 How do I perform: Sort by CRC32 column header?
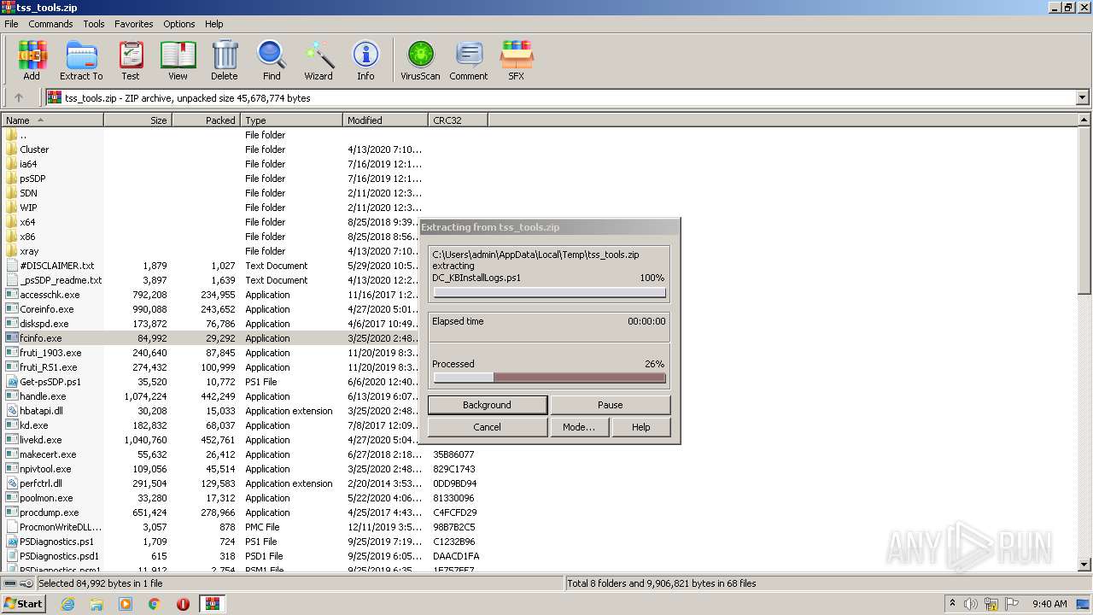click(x=459, y=120)
